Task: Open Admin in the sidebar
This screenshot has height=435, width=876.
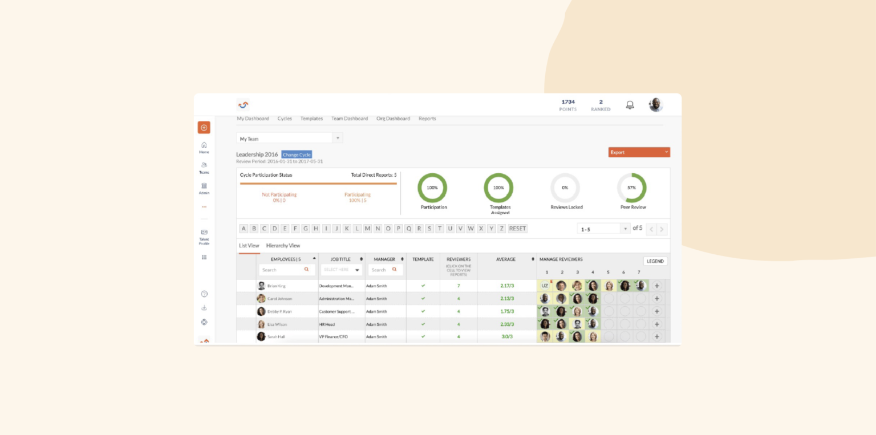Action: pos(204,188)
